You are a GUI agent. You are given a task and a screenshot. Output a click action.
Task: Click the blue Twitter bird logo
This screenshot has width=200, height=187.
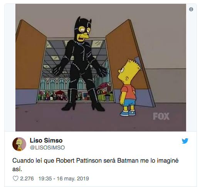coord(185,141)
